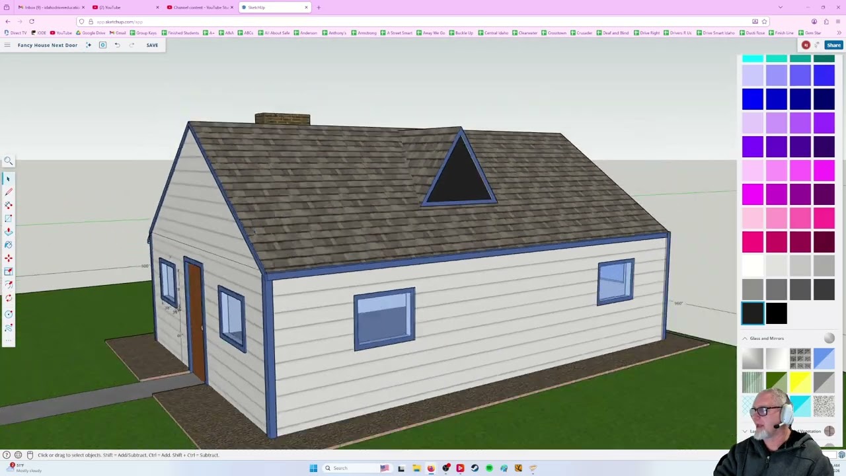The height and width of the screenshot is (476, 846).
Task: Rename model title Fancy House Next Door
Action: pos(48,45)
